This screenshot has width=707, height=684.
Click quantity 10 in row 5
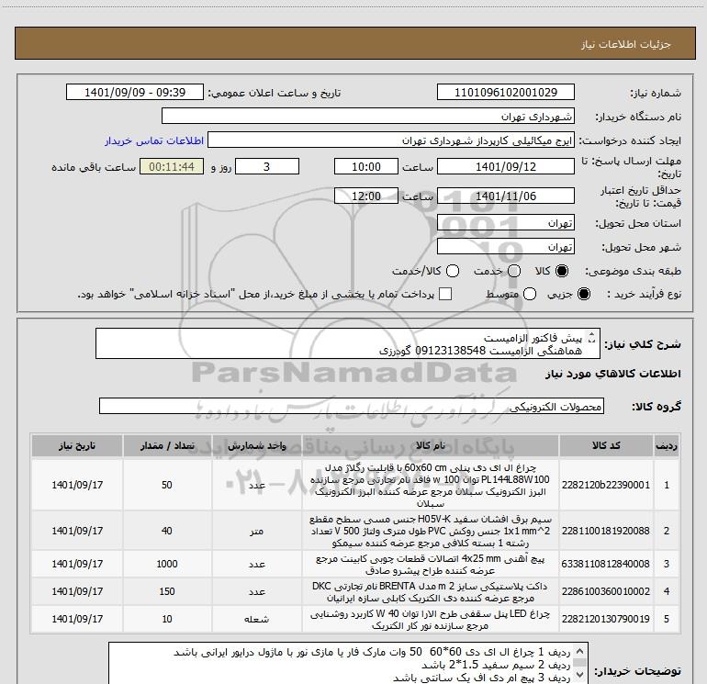(167, 619)
